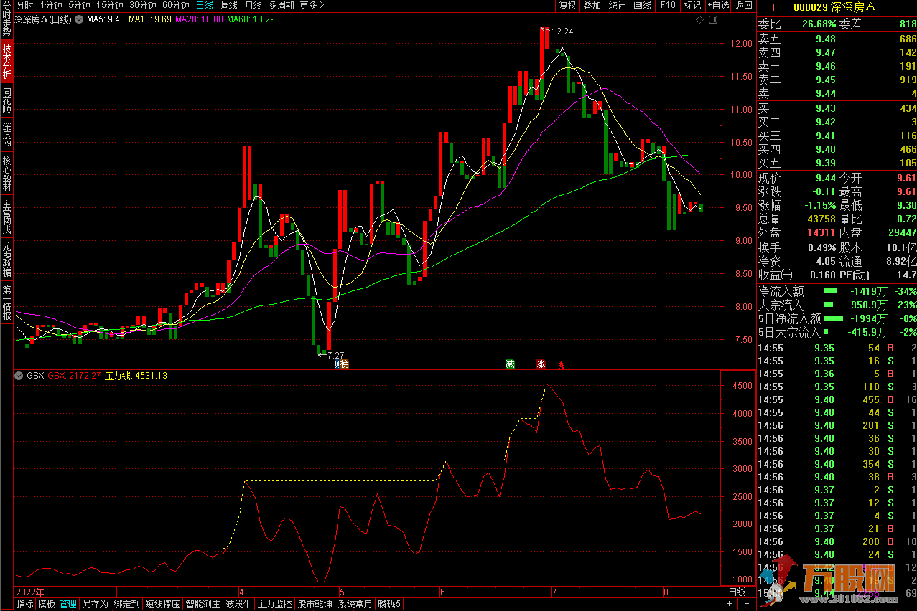Open the 画线 drawing tool
The width and height of the screenshot is (917, 611).
(x=642, y=5)
